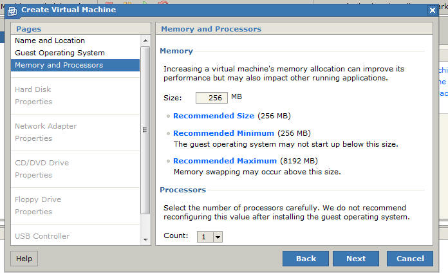Choose the Recommended Minimum memory link
This screenshot has width=448, height=276.
click(x=223, y=133)
